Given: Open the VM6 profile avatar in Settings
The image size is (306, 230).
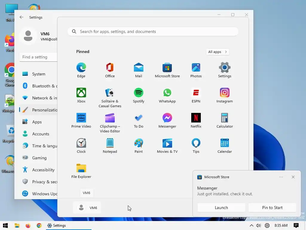Looking at the screenshot, I should pos(28,36).
